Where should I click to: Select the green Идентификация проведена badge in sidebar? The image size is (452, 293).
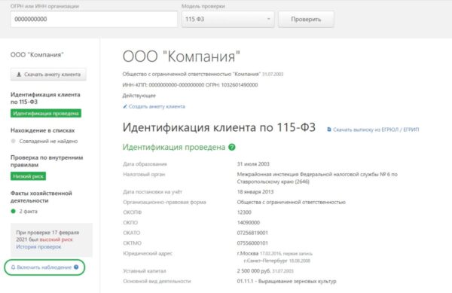46,113
